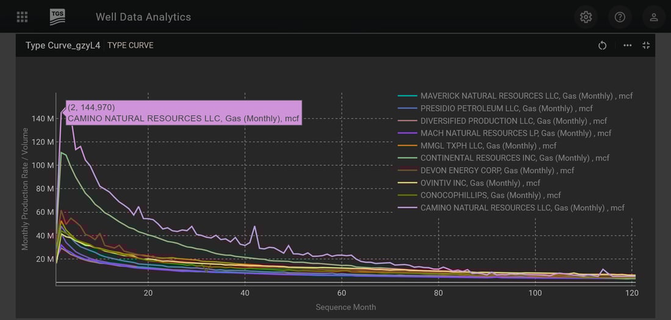Hide the PRESIDIO PETROLEUM LLC series
The image size is (671, 320).
(506, 108)
